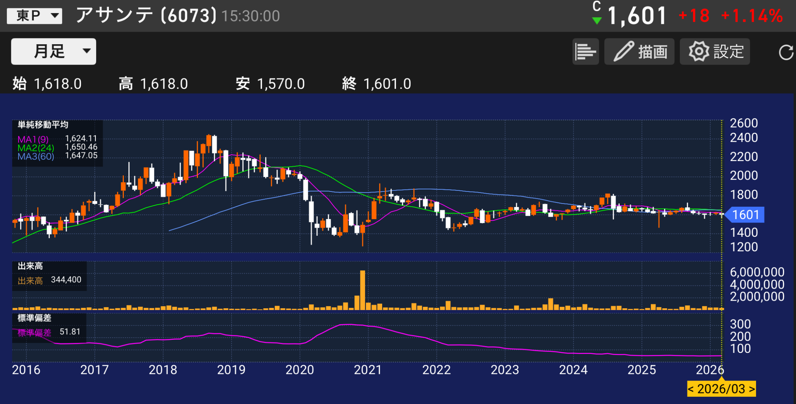Click the list/order-book lines icon
The width and height of the screenshot is (796, 404).
585,52
